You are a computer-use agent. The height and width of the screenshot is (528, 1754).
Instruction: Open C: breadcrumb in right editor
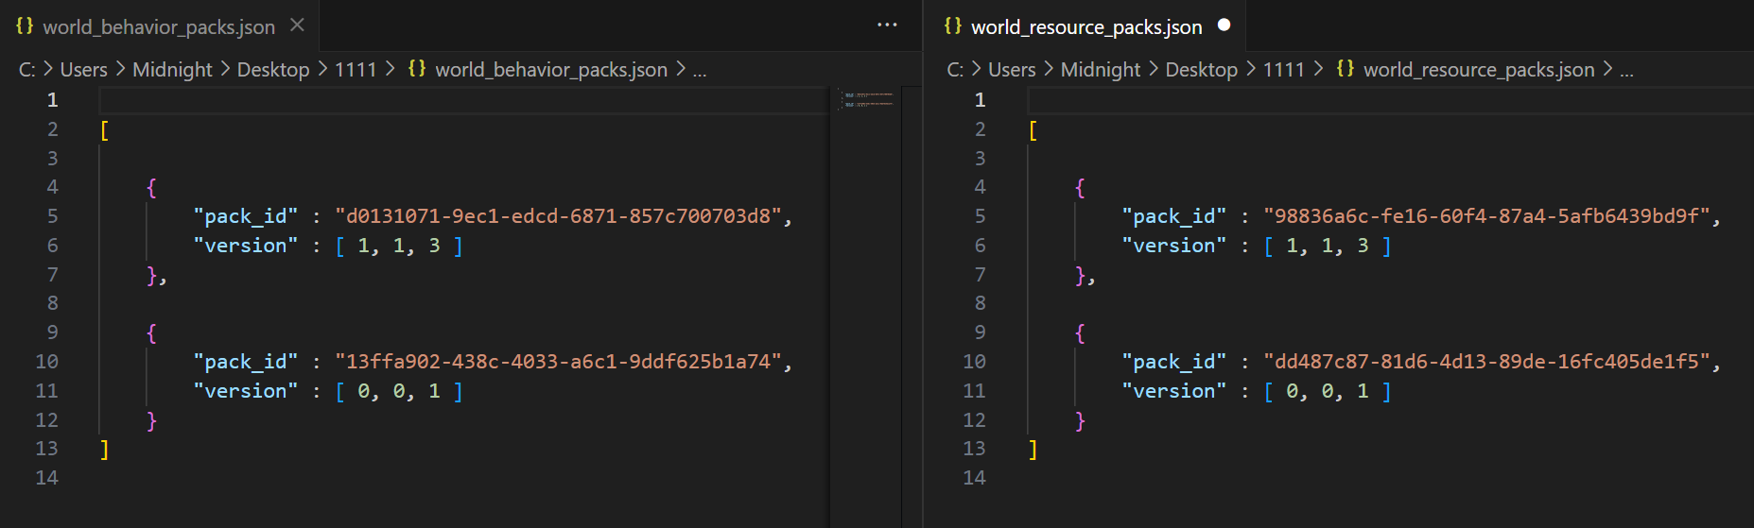click(956, 70)
